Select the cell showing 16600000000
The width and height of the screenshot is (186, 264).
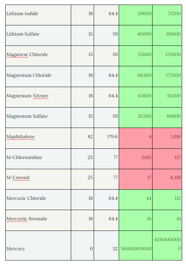[136, 245]
